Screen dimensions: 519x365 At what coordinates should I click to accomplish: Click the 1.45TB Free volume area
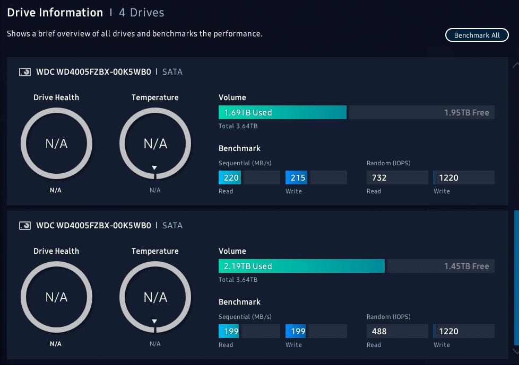tap(440, 266)
